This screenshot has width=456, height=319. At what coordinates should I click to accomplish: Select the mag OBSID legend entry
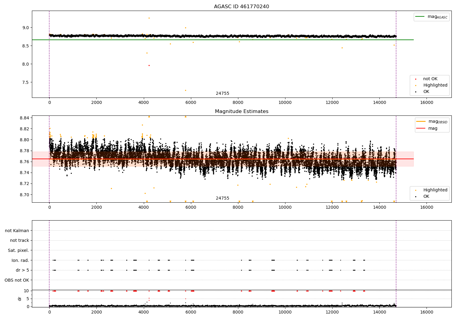[x=432, y=122]
